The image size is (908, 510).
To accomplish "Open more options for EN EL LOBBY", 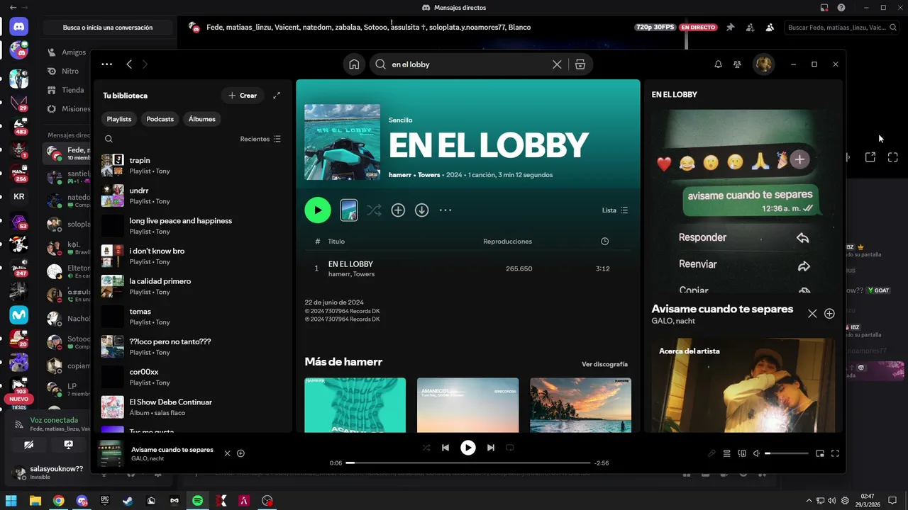I will point(445,210).
